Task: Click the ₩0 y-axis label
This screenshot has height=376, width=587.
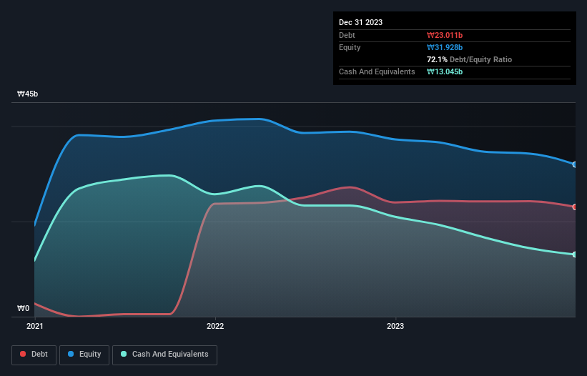Action: click(23, 308)
